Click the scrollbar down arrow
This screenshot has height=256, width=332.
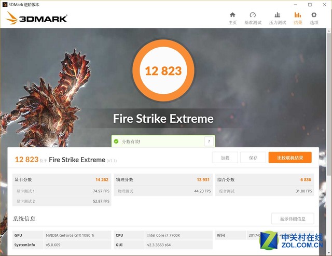pos(329,252)
